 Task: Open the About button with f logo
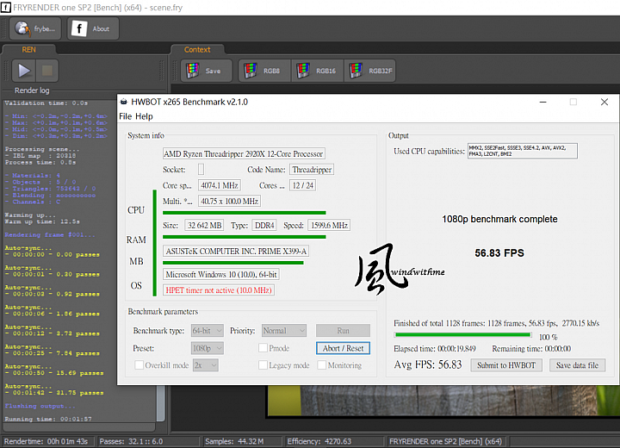click(93, 28)
